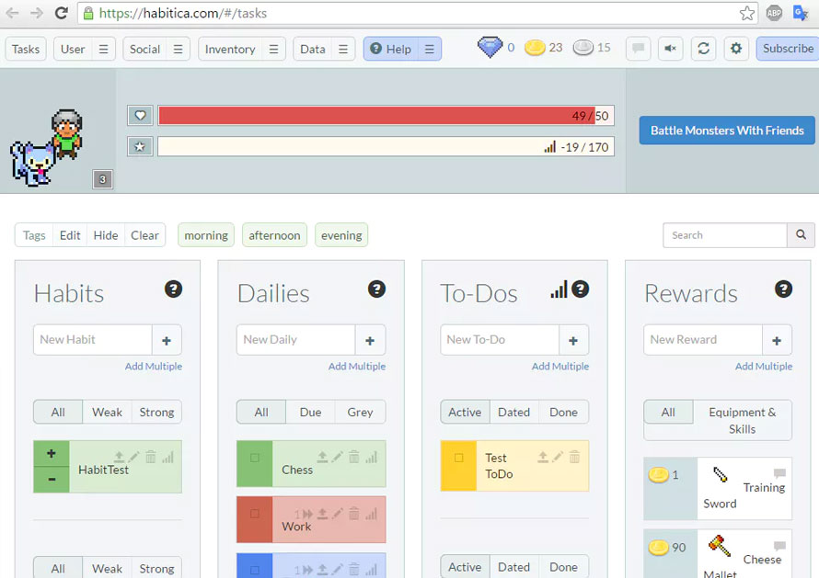Open the Inventory dropdown menu
The height and width of the screenshot is (578, 819).
[x=273, y=49]
